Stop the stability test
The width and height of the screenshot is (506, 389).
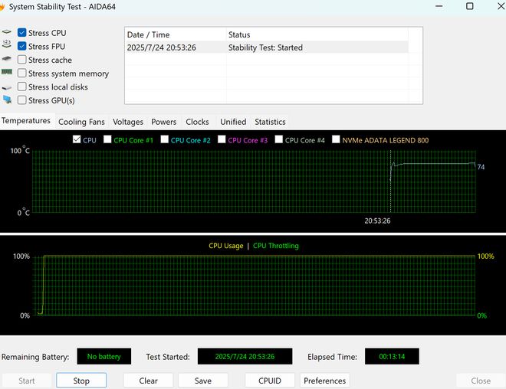click(x=81, y=381)
